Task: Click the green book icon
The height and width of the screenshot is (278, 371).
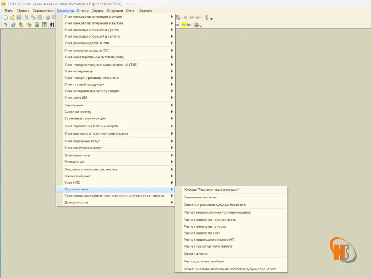Action: pyautogui.click(x=37, y=25)
